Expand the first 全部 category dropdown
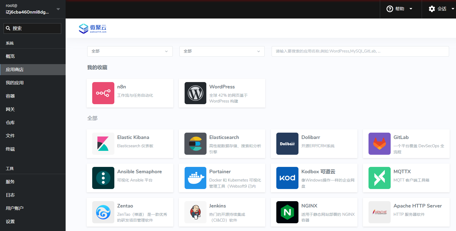Viewport: 456px width, 231px height. [x=130, y=51]
